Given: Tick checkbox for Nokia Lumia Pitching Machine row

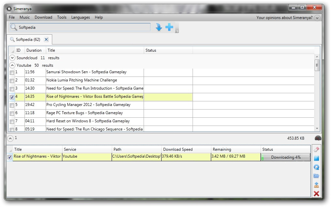Looking at the screenshot, I should point(12,81).
